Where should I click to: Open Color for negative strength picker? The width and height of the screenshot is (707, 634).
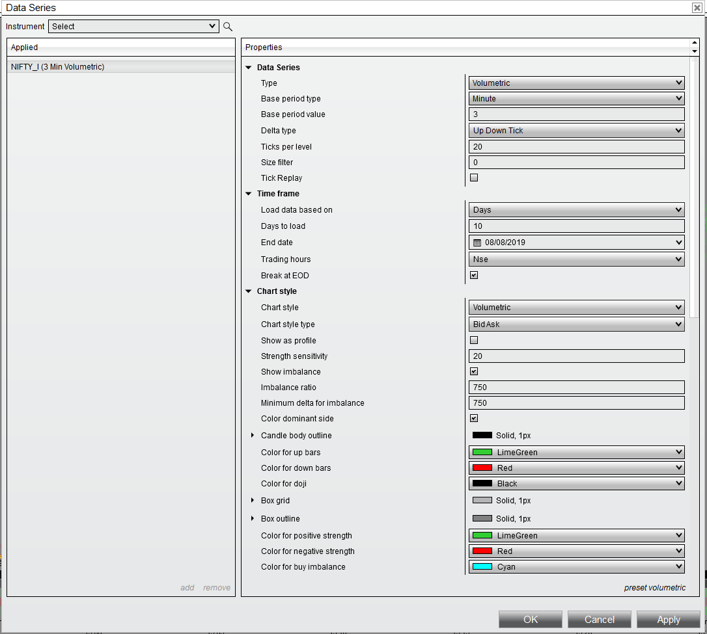(x=576, y=551)
